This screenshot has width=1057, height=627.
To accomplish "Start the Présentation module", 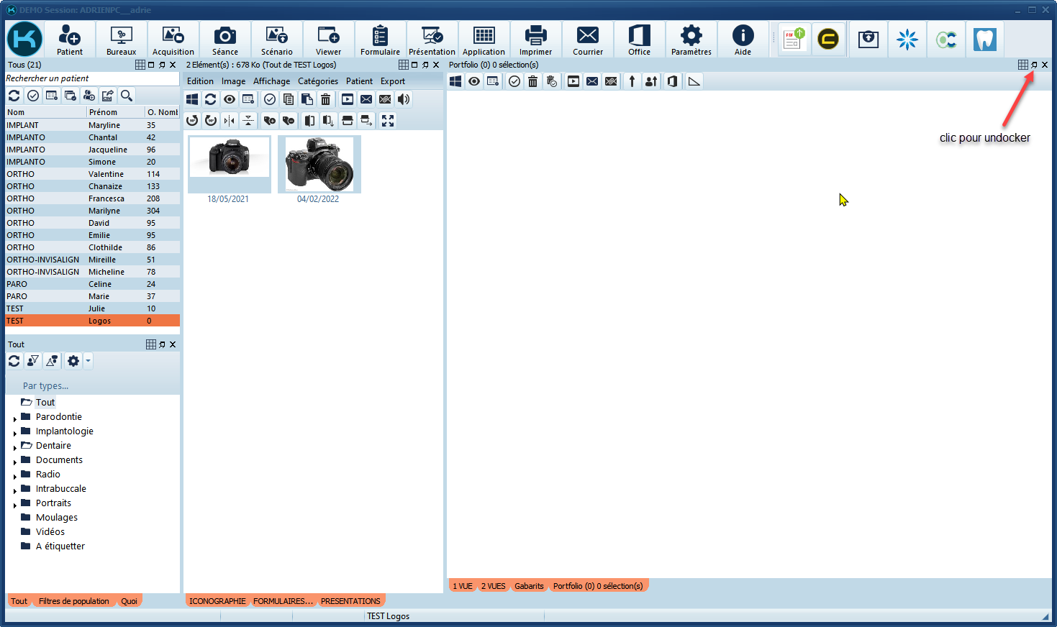I will tap(432, 40).
